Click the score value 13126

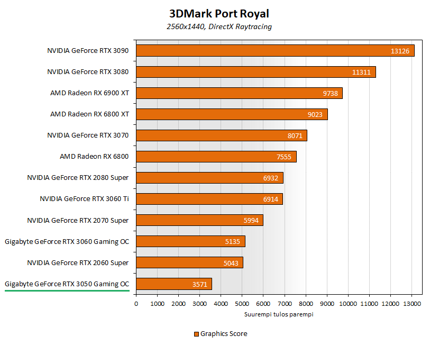400,51
